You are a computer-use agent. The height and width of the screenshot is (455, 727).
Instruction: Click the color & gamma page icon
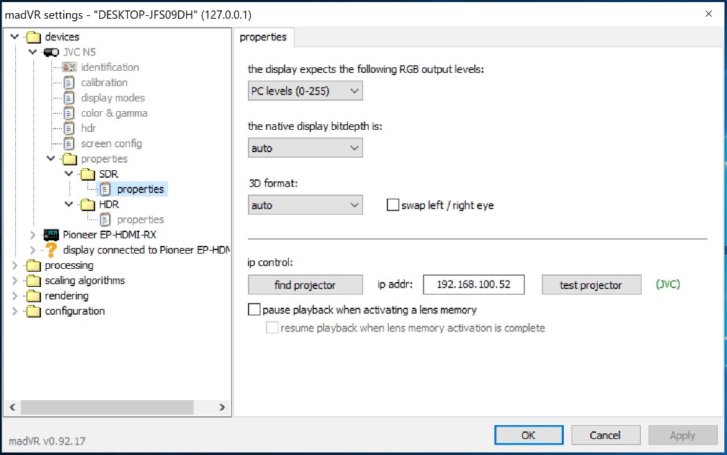click(69, 113)
